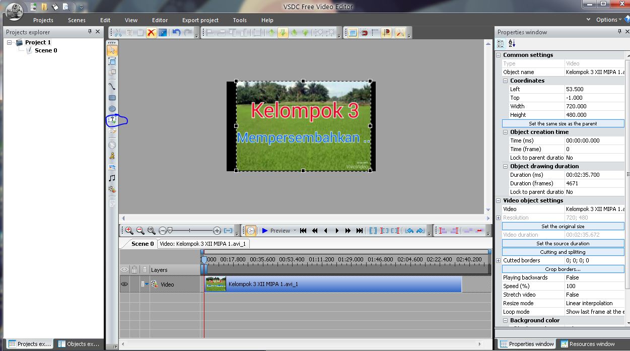This screenshot has height=351, width=630.
Task: Toggle the pin on Properties window panel
Action: [x=620, y=31]
